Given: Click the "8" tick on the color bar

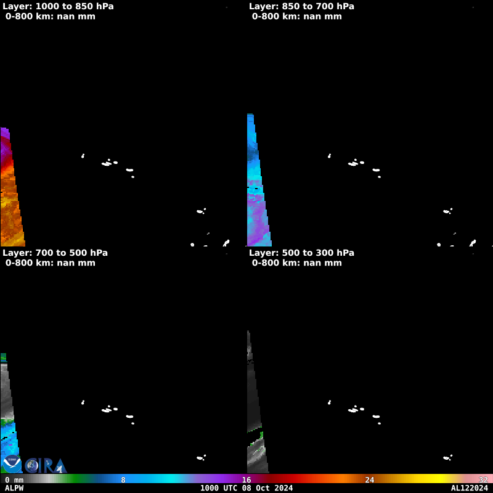Looking at the screenshot, I should (123, 480).
